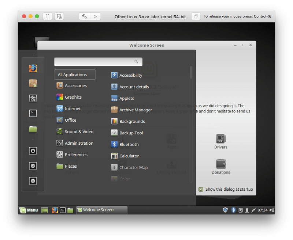Launch the Calculator app
The width and height of the screenshot is (293, 240).
pyautogui.click(x=125, y=156)
